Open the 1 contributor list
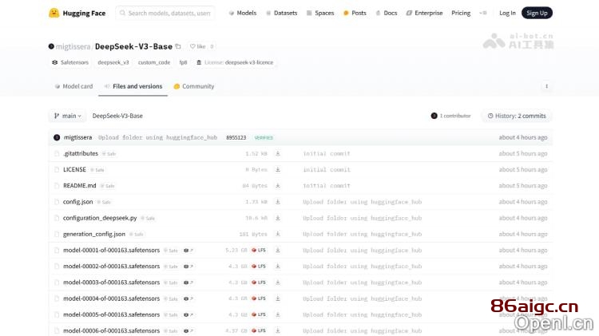 pyautogui.click(x=450, y=116)
